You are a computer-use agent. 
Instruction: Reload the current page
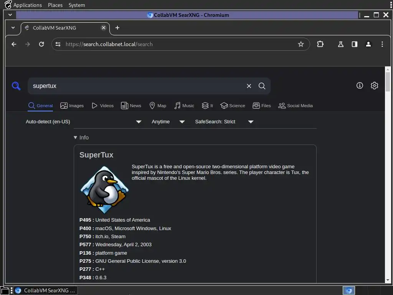pos(41,44)
